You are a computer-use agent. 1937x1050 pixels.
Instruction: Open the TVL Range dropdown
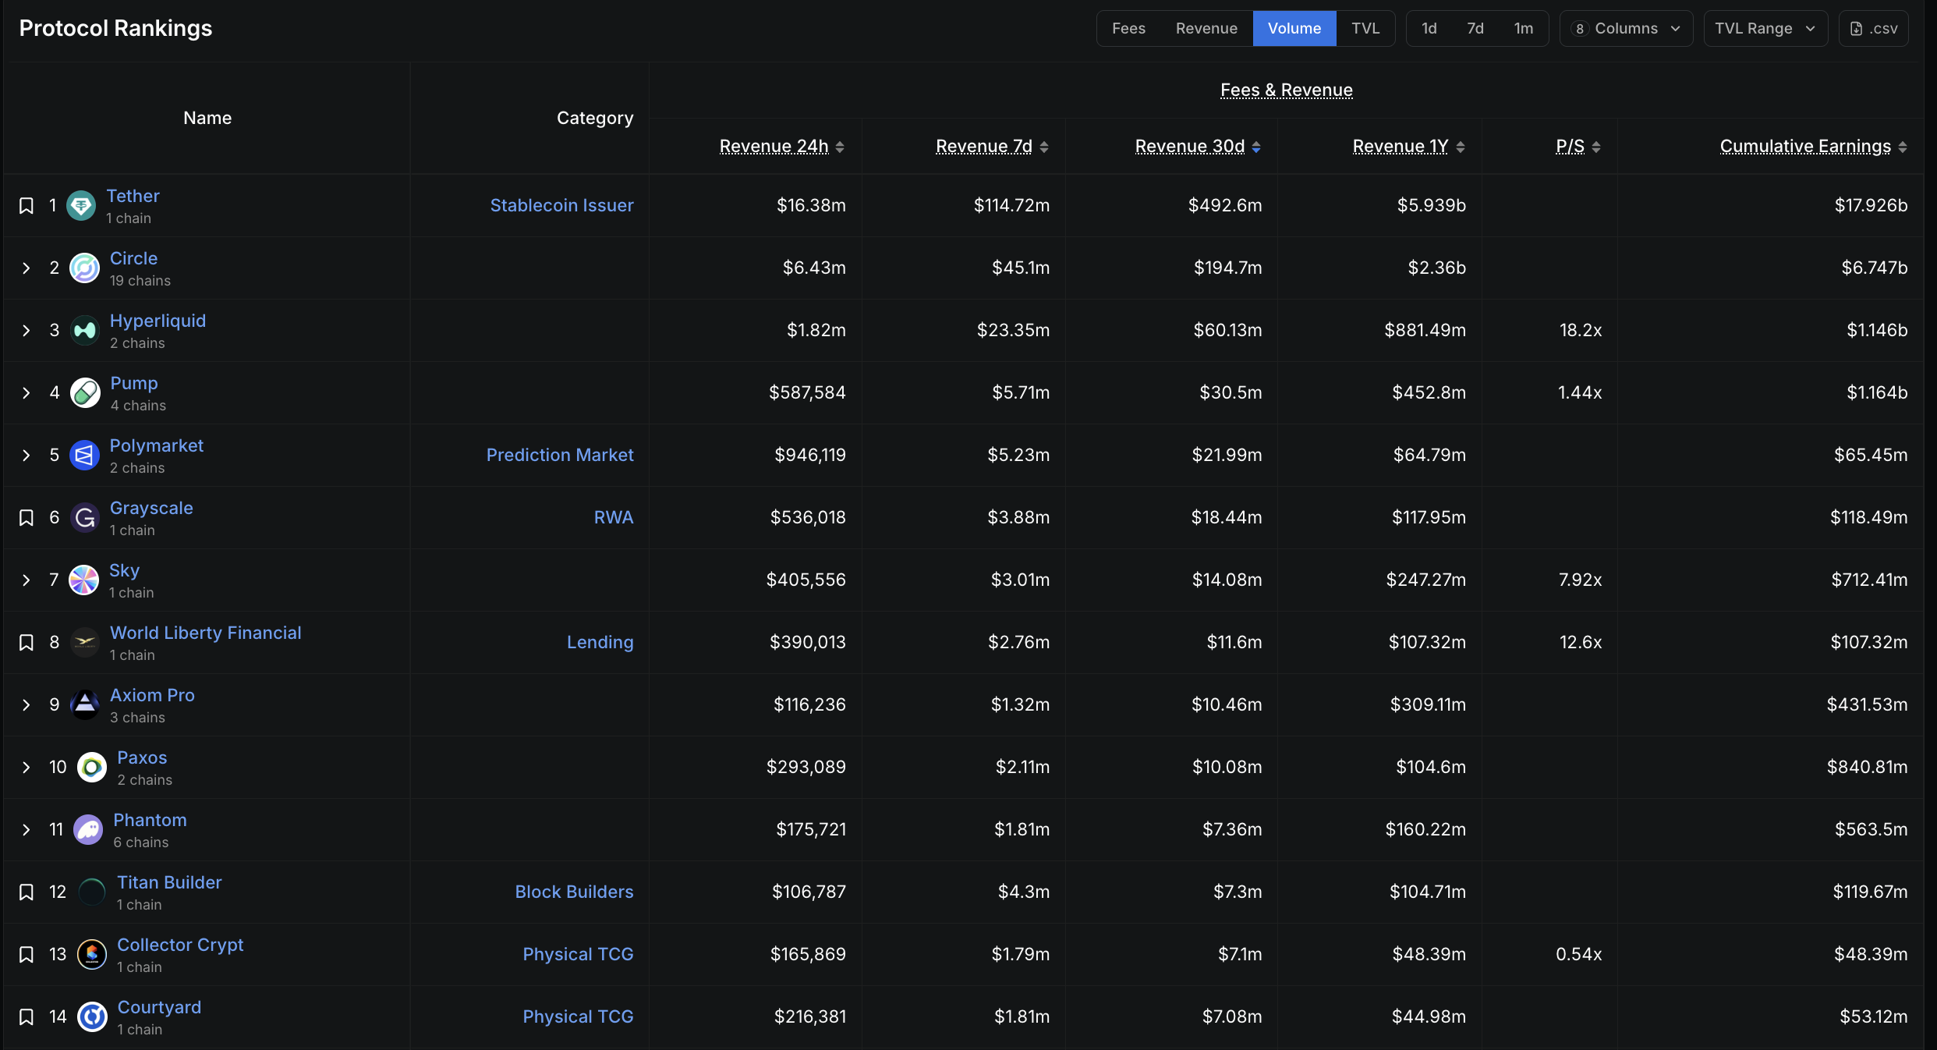[1765, 29]
